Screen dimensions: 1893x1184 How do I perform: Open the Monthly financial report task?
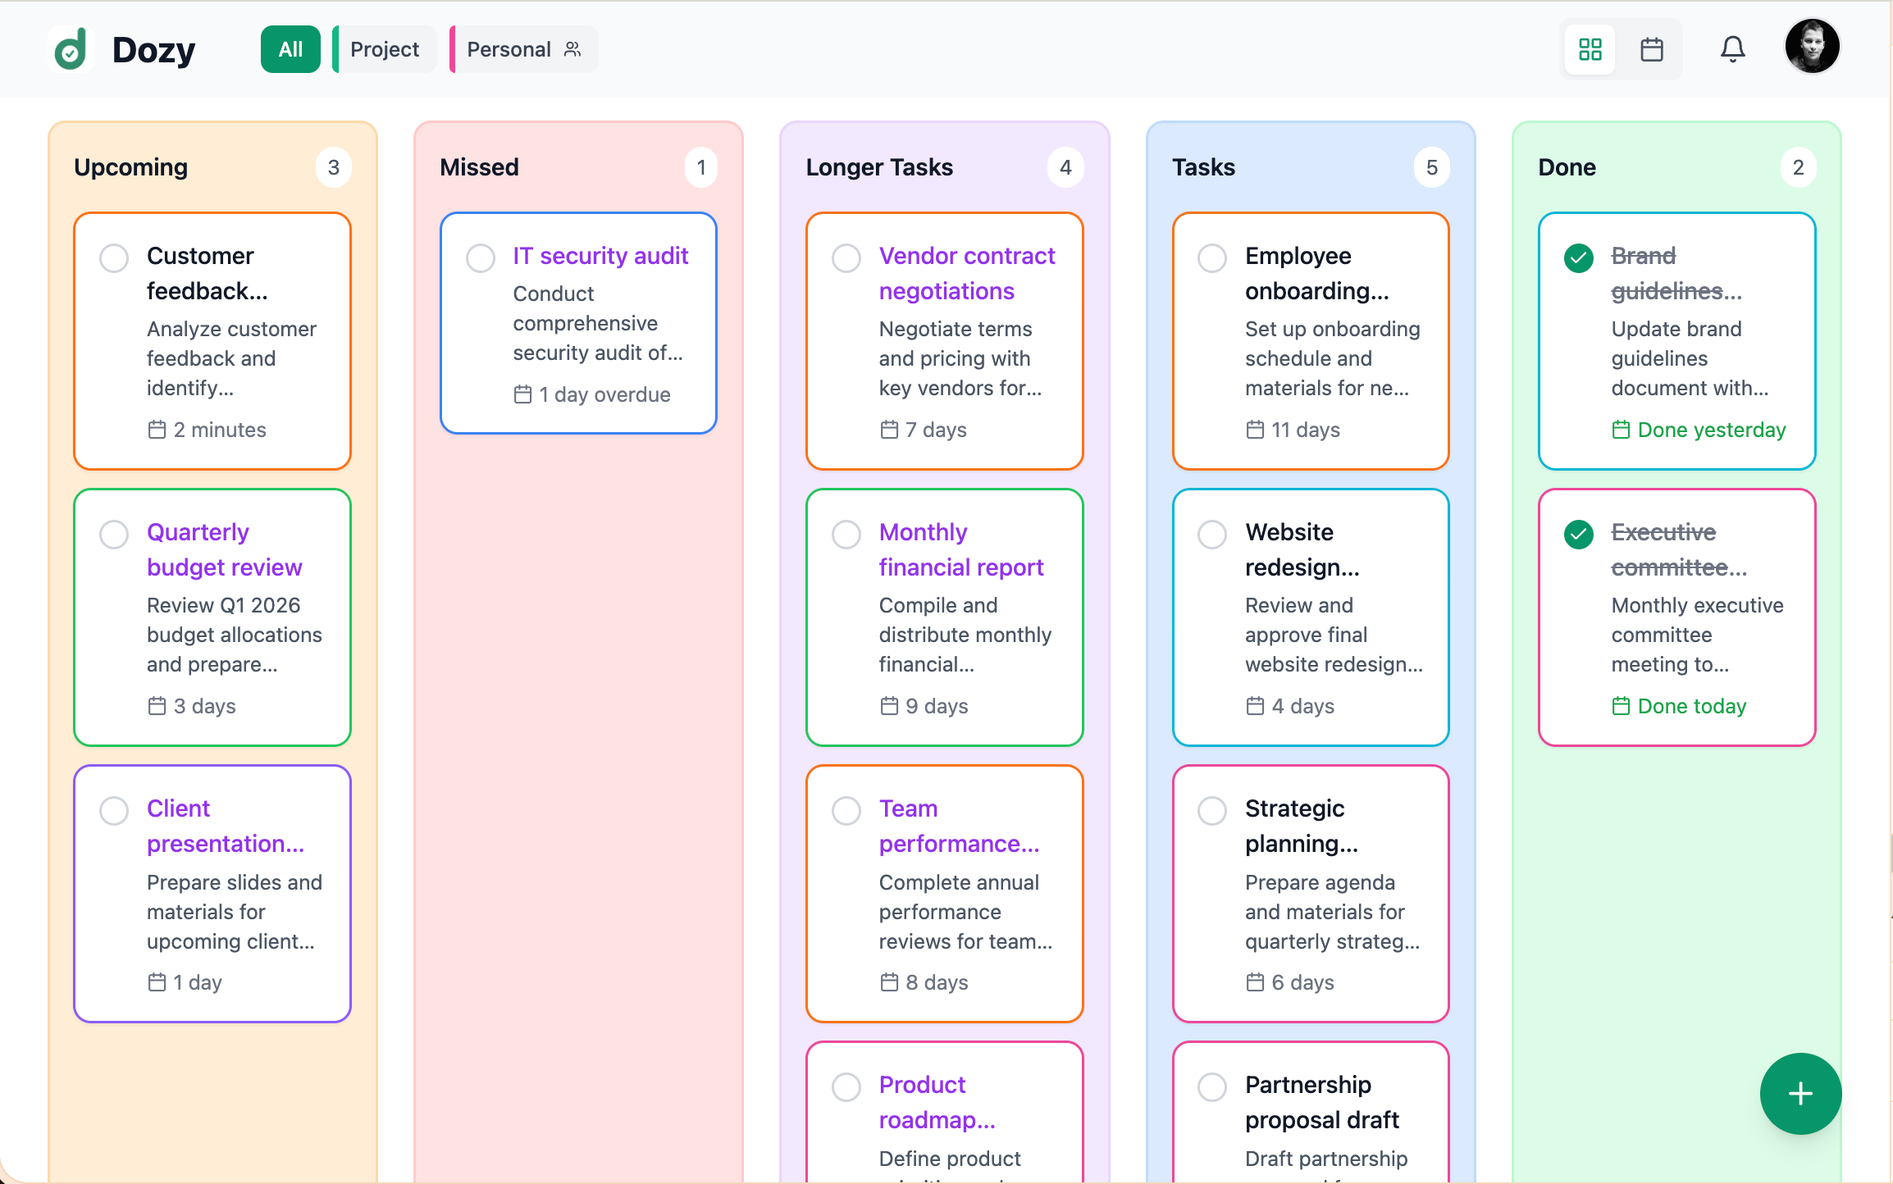(x=961, y=549)
